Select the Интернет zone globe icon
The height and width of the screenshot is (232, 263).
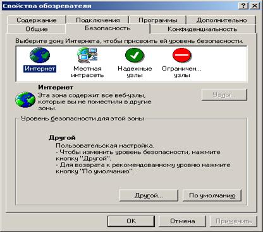pos(40,55)
